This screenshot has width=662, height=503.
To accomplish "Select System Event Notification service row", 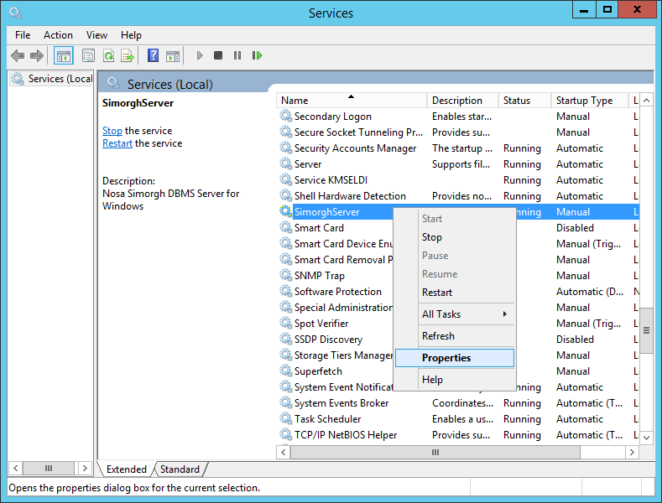I will [336, 387].
